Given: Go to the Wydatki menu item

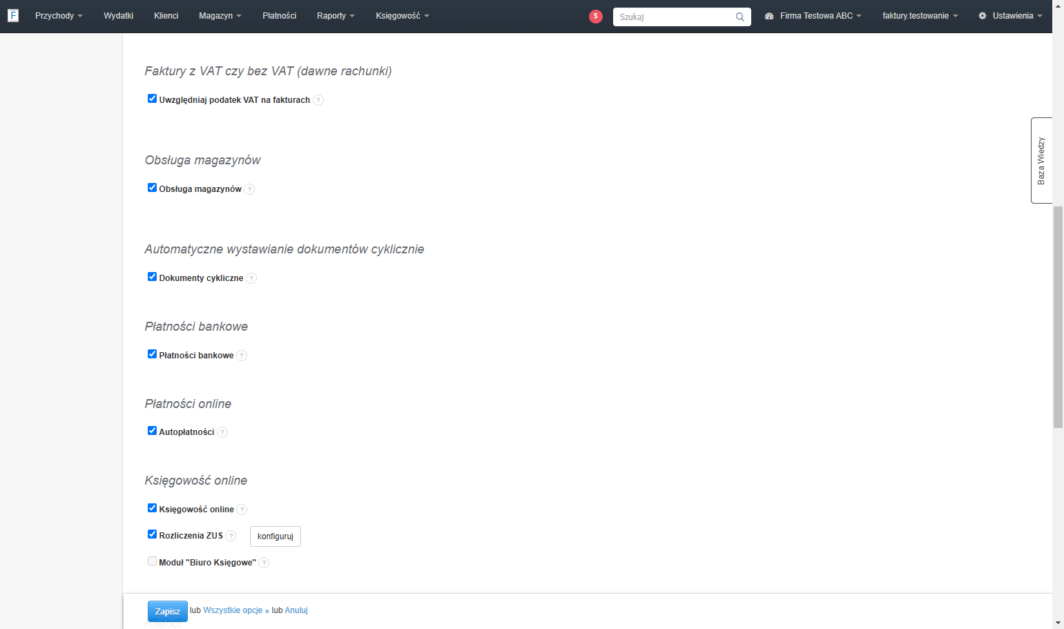Looking at the screenshot, I should 118,16.
